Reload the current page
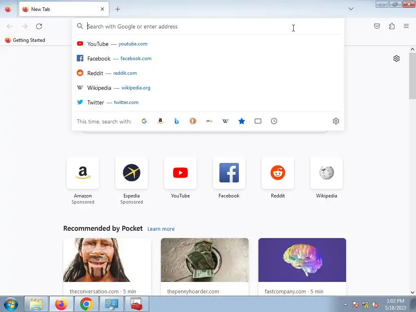Screen dimensions: 416x312 pyautogui.click(x=39, y=26)
